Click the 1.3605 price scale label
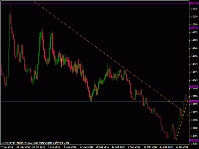Viewport: 199px width, 149px height. [x=194, y=104]
